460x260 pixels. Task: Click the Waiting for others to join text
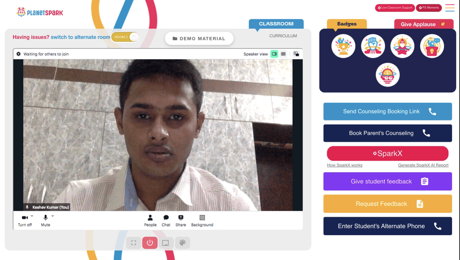pyautogui.click(x=46, y=54)
